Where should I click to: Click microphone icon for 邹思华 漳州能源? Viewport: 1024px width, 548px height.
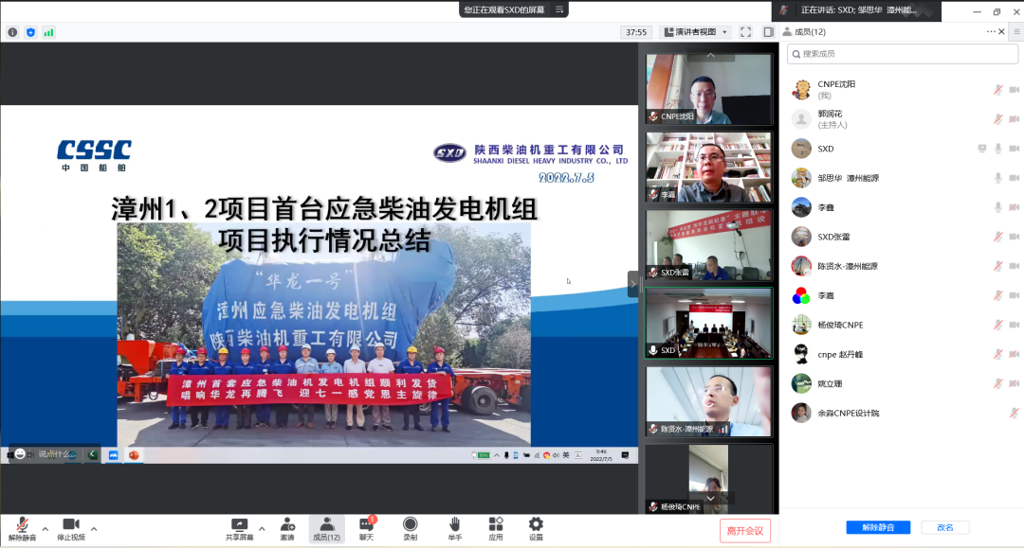pos(997,178)
